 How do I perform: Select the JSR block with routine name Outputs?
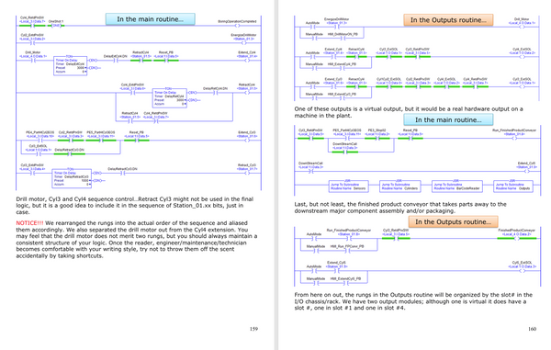(x=513, y=186)
